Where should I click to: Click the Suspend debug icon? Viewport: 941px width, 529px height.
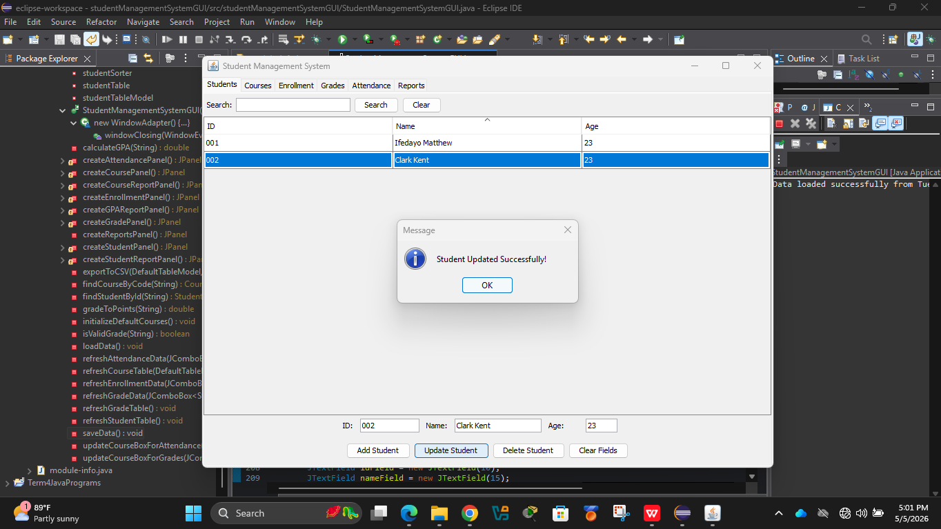(x=183, y=39)
